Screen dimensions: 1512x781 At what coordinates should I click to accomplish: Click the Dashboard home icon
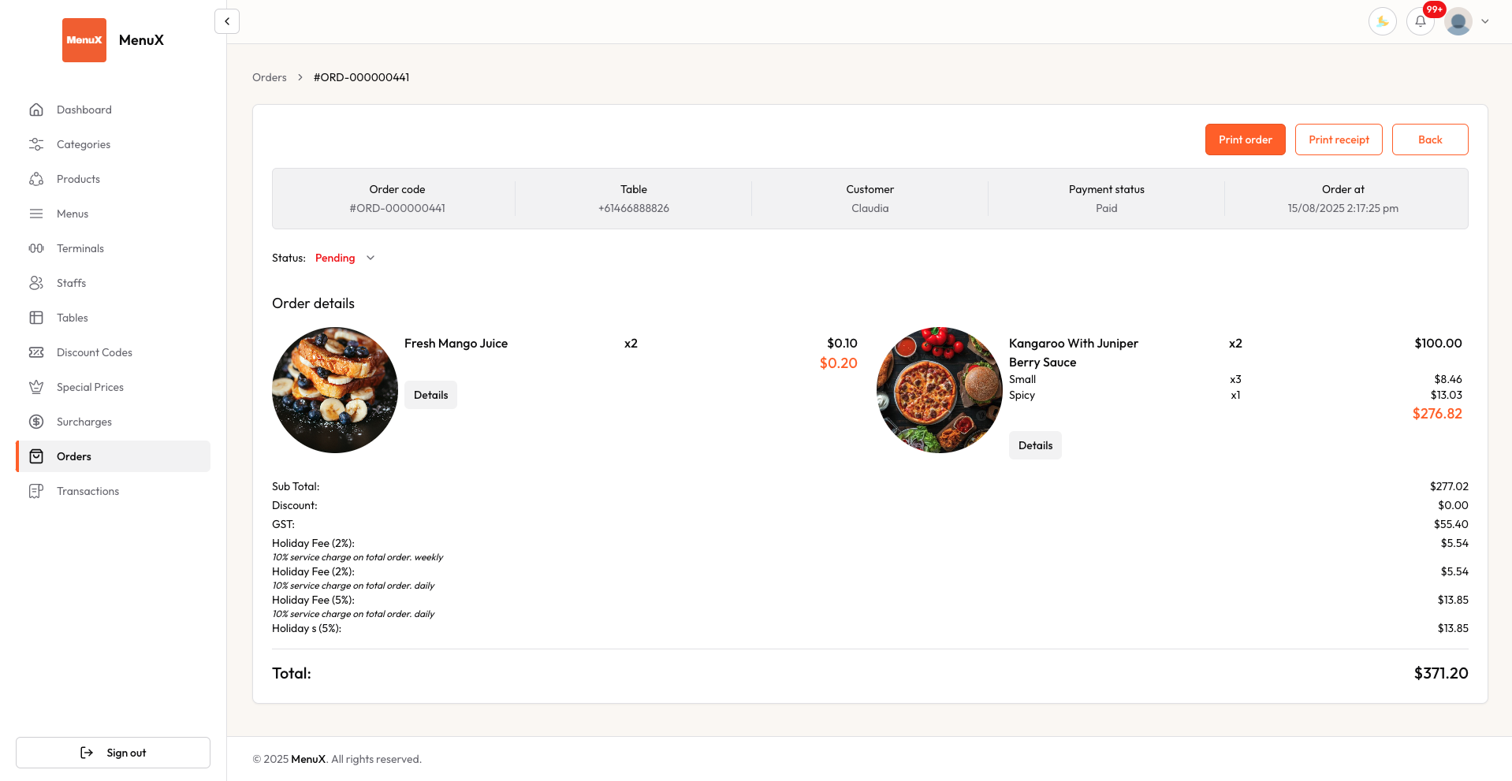click(x=36, y=110)
